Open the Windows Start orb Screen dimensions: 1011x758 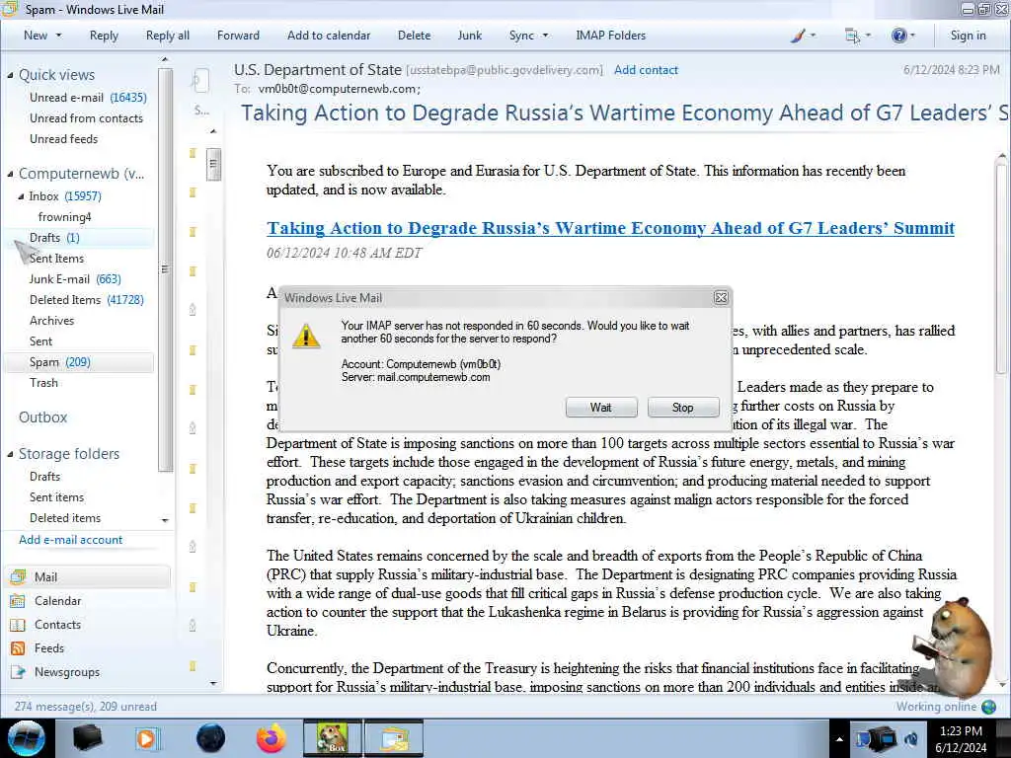(27, 738)
